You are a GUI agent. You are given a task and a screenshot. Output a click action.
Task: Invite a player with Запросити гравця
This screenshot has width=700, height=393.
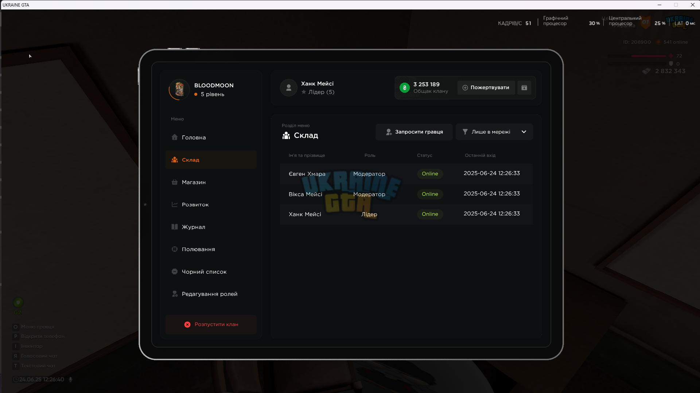click(414, 132)
